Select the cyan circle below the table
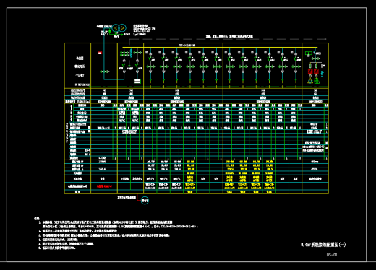The width and height of the screenshot is (376, 270). pos(145,201)
